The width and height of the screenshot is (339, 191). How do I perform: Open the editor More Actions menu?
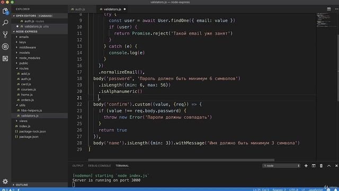[x=336, y=9]
